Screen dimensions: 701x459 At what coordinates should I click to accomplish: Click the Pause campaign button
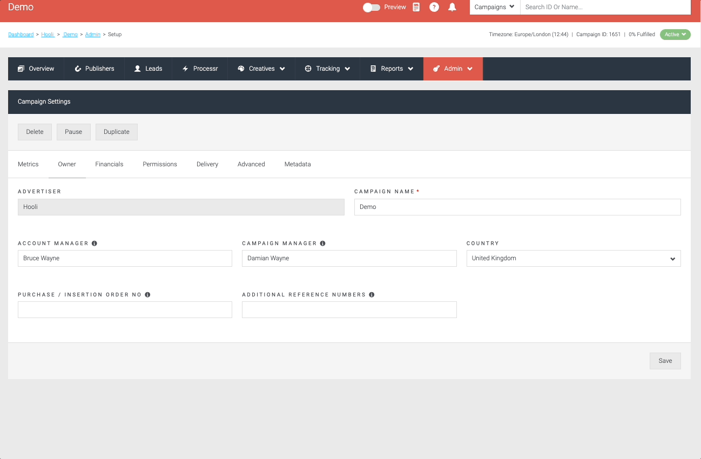[73, 132]
